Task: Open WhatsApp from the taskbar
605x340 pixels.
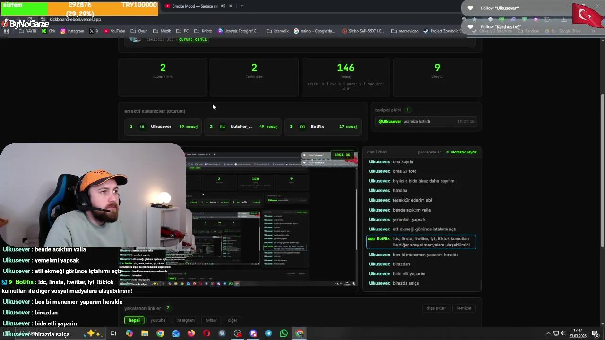Action: [284, 333]
